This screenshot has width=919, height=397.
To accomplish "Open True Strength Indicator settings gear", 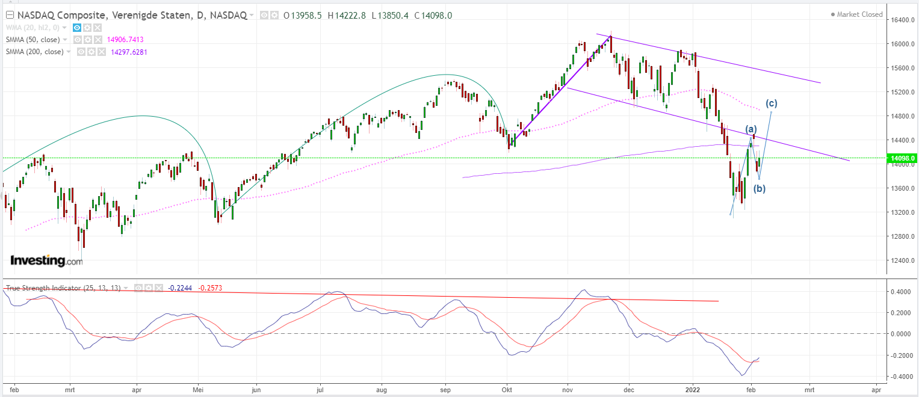I will click(x=149, y=288).
